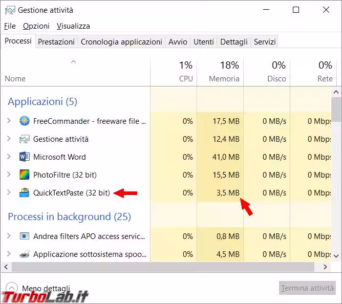Click the QuickTextPaste process icon
This screenshot has width=342, height=304.
click(25, 193)
